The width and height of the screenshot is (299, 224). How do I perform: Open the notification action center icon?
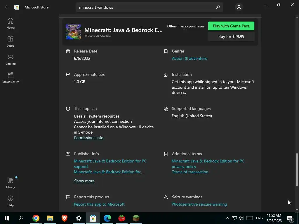290,218
